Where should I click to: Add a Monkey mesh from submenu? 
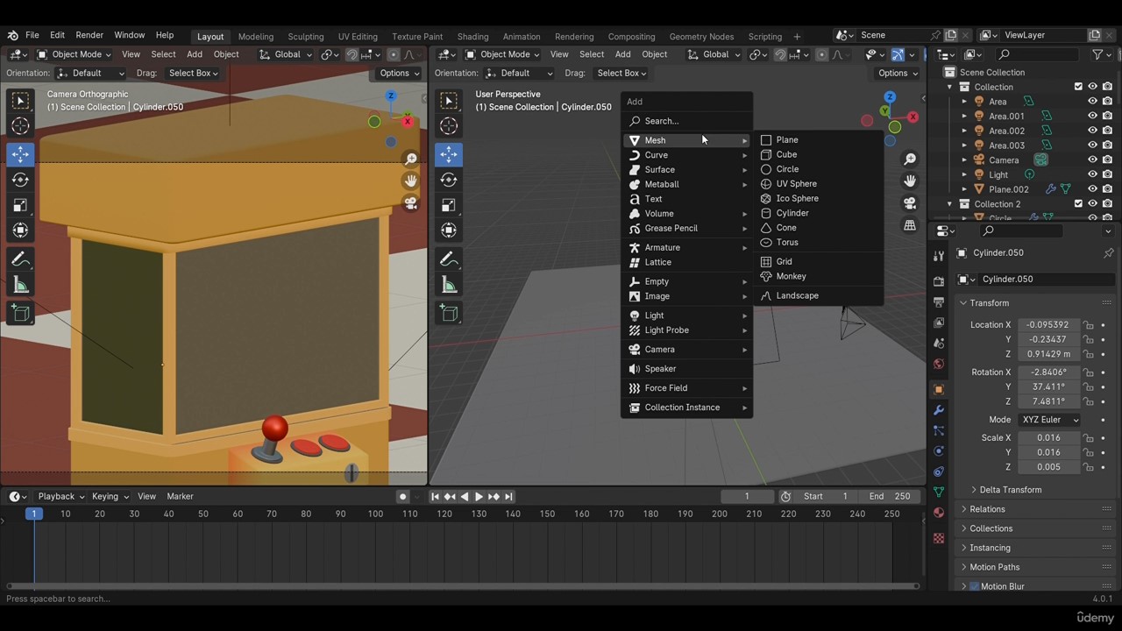pos(791,276)
